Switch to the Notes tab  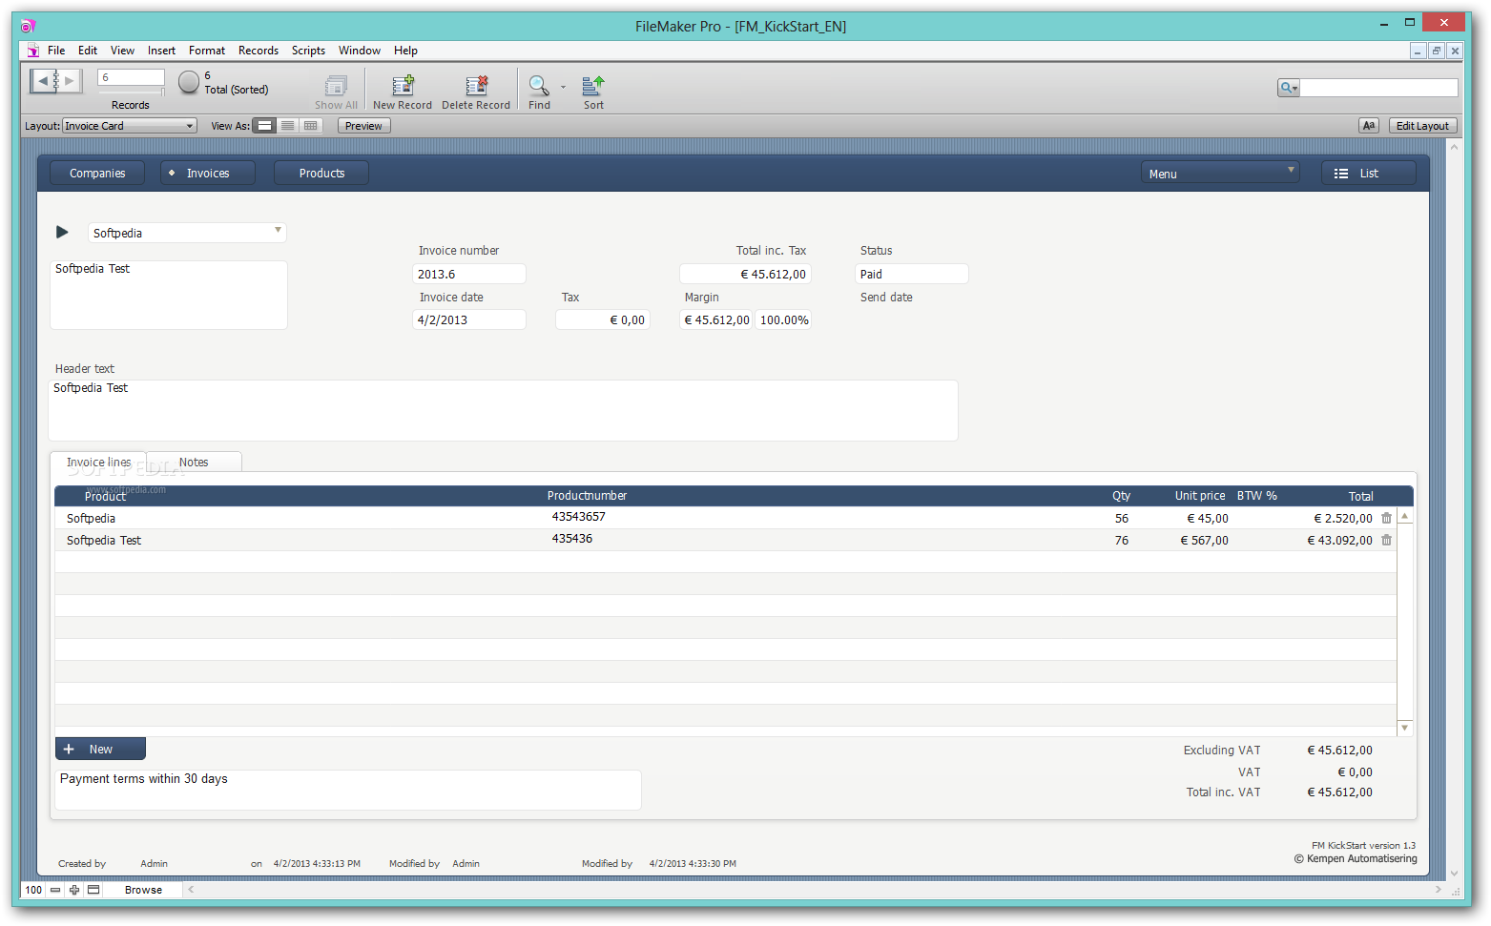pos(194,463)
